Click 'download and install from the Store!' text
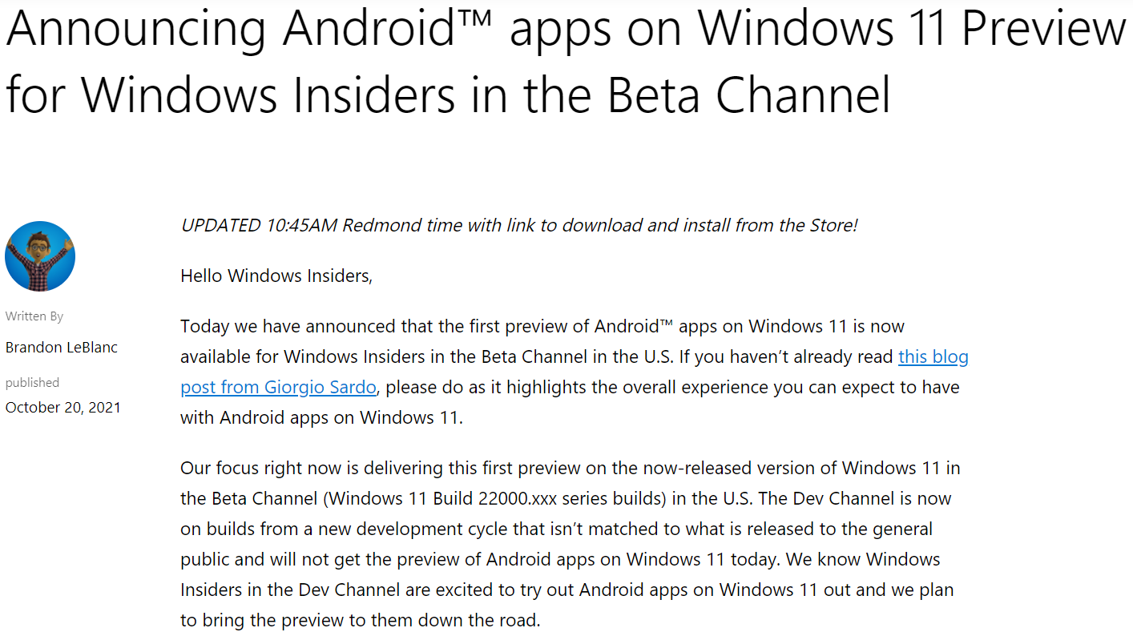Viewport: 1133px width, 636px height. (710, 225)
